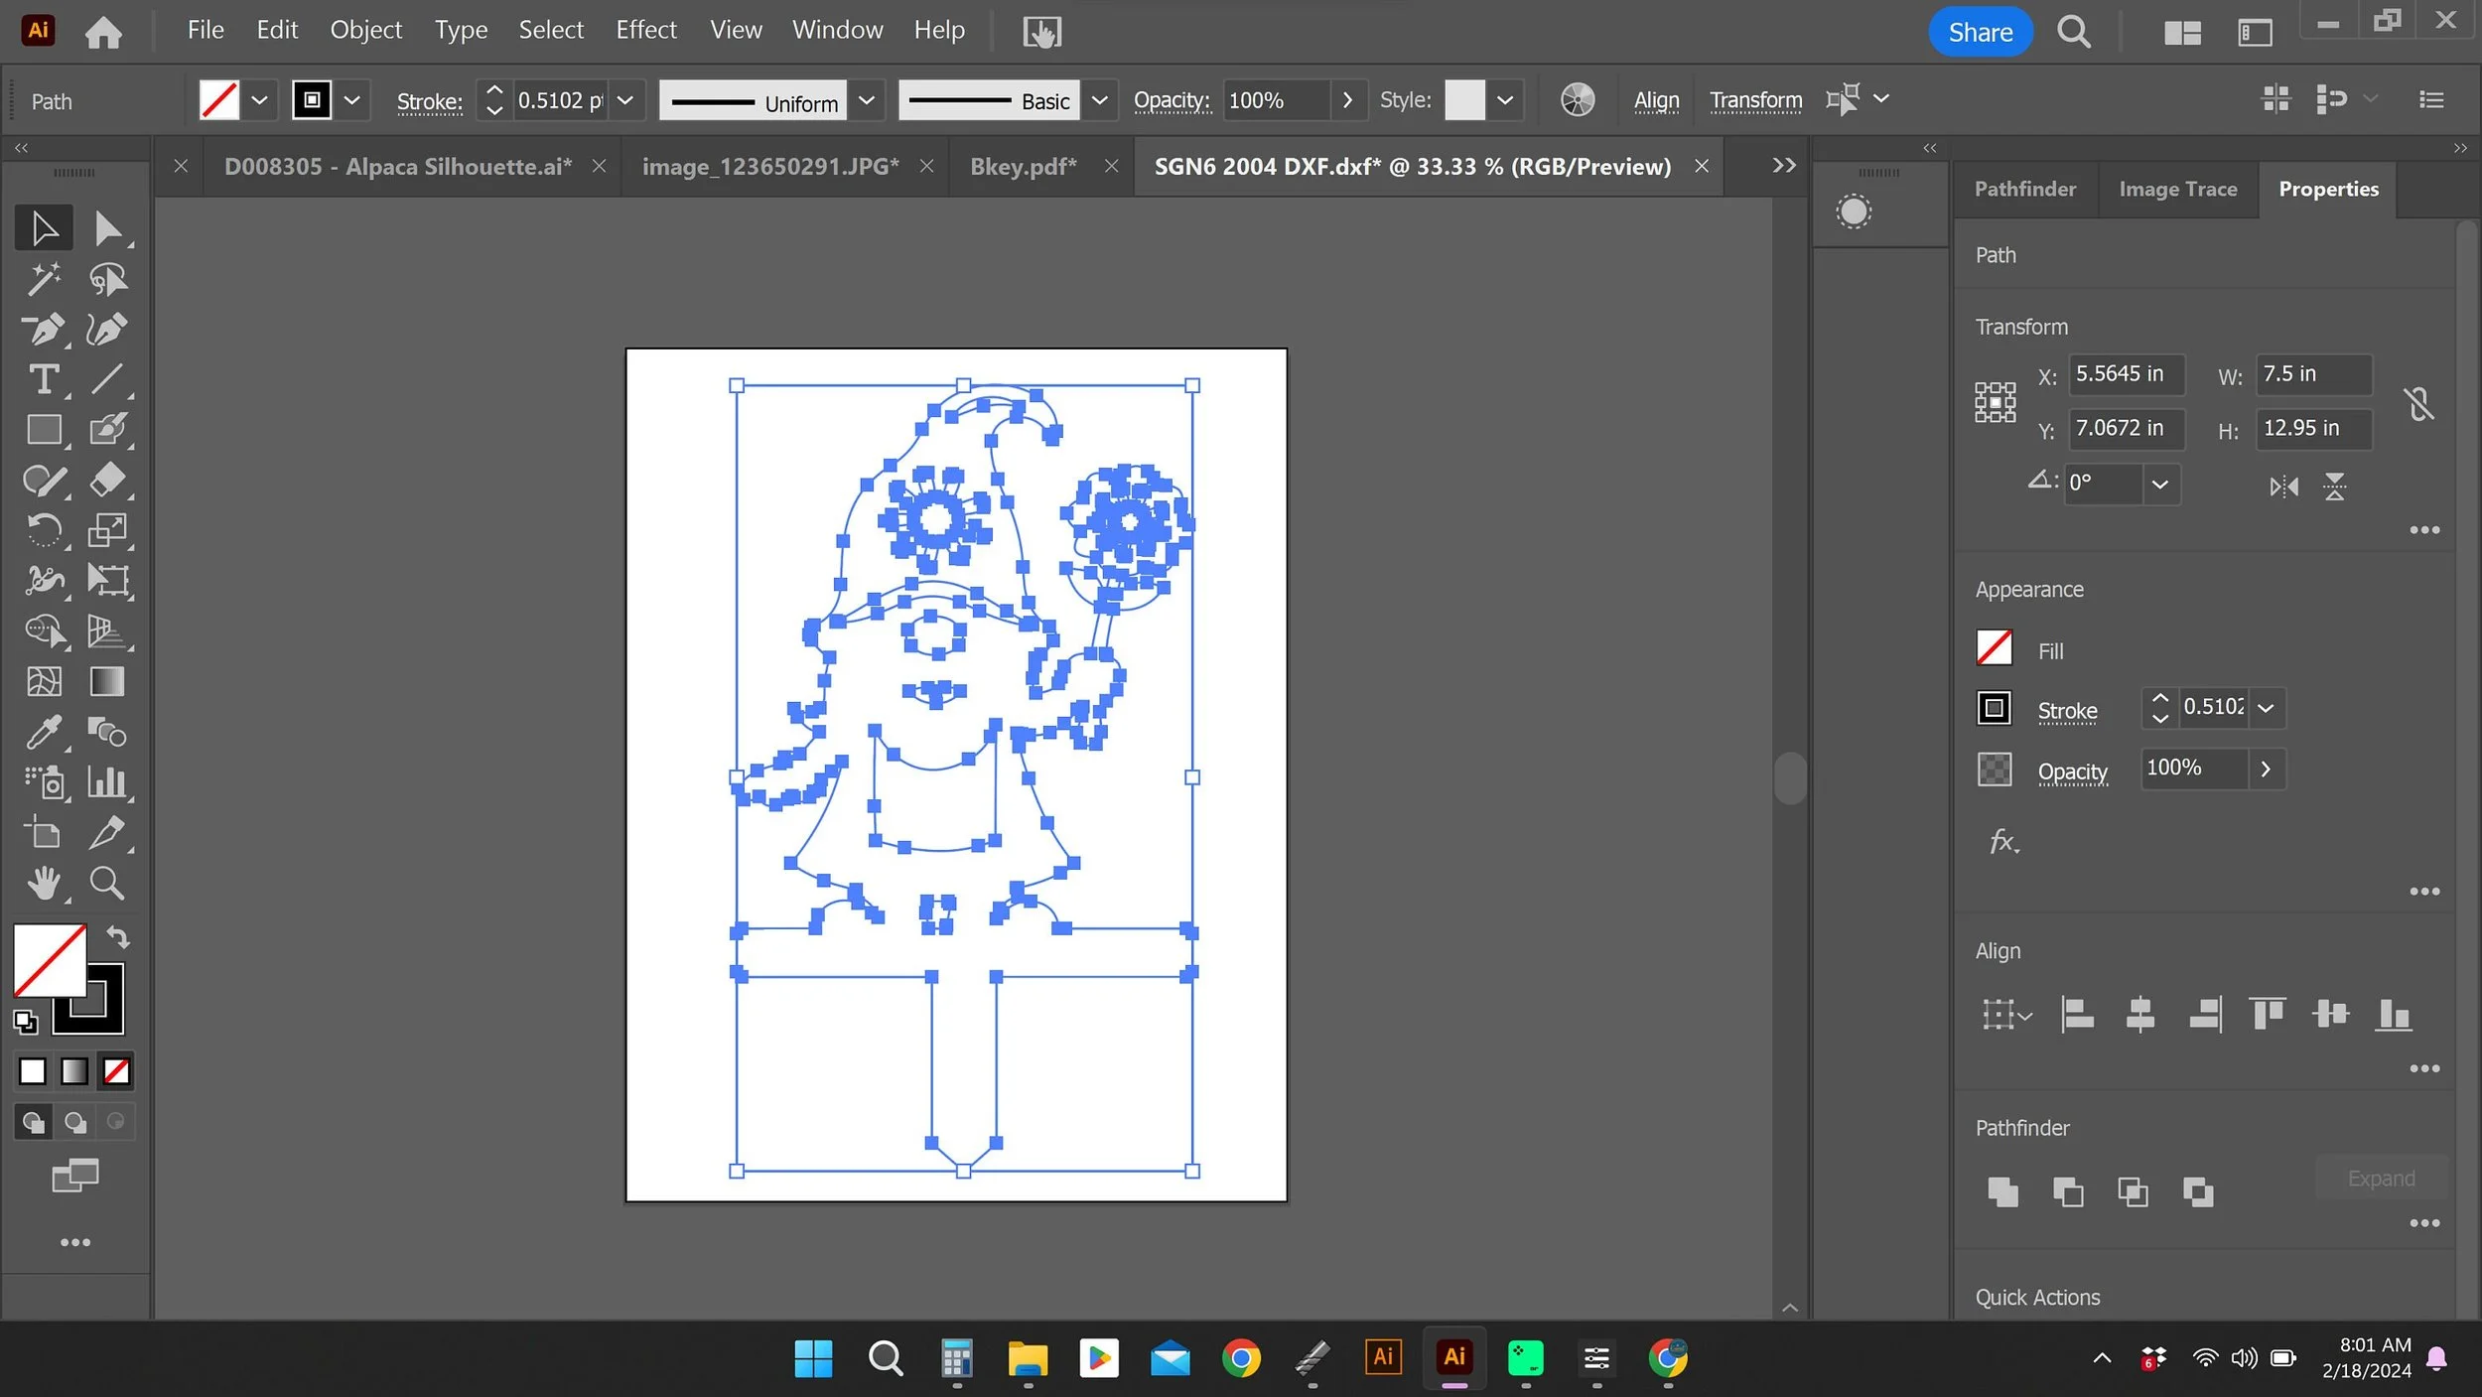Select the Pen tool
The height and width of the screenshot is (1397, 2482).
coord(43,330)
